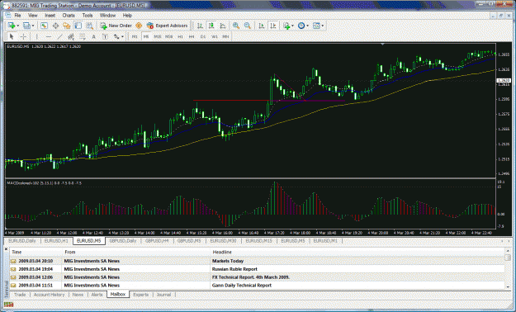Set the timeframe to M15
516x312 pixels.
(158, 36)
